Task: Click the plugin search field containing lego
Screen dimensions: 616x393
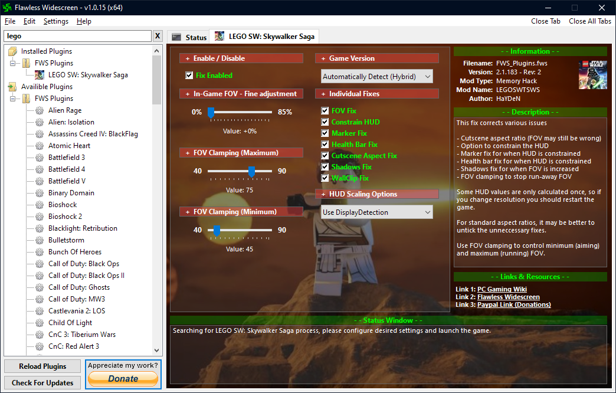Action: 77,36
